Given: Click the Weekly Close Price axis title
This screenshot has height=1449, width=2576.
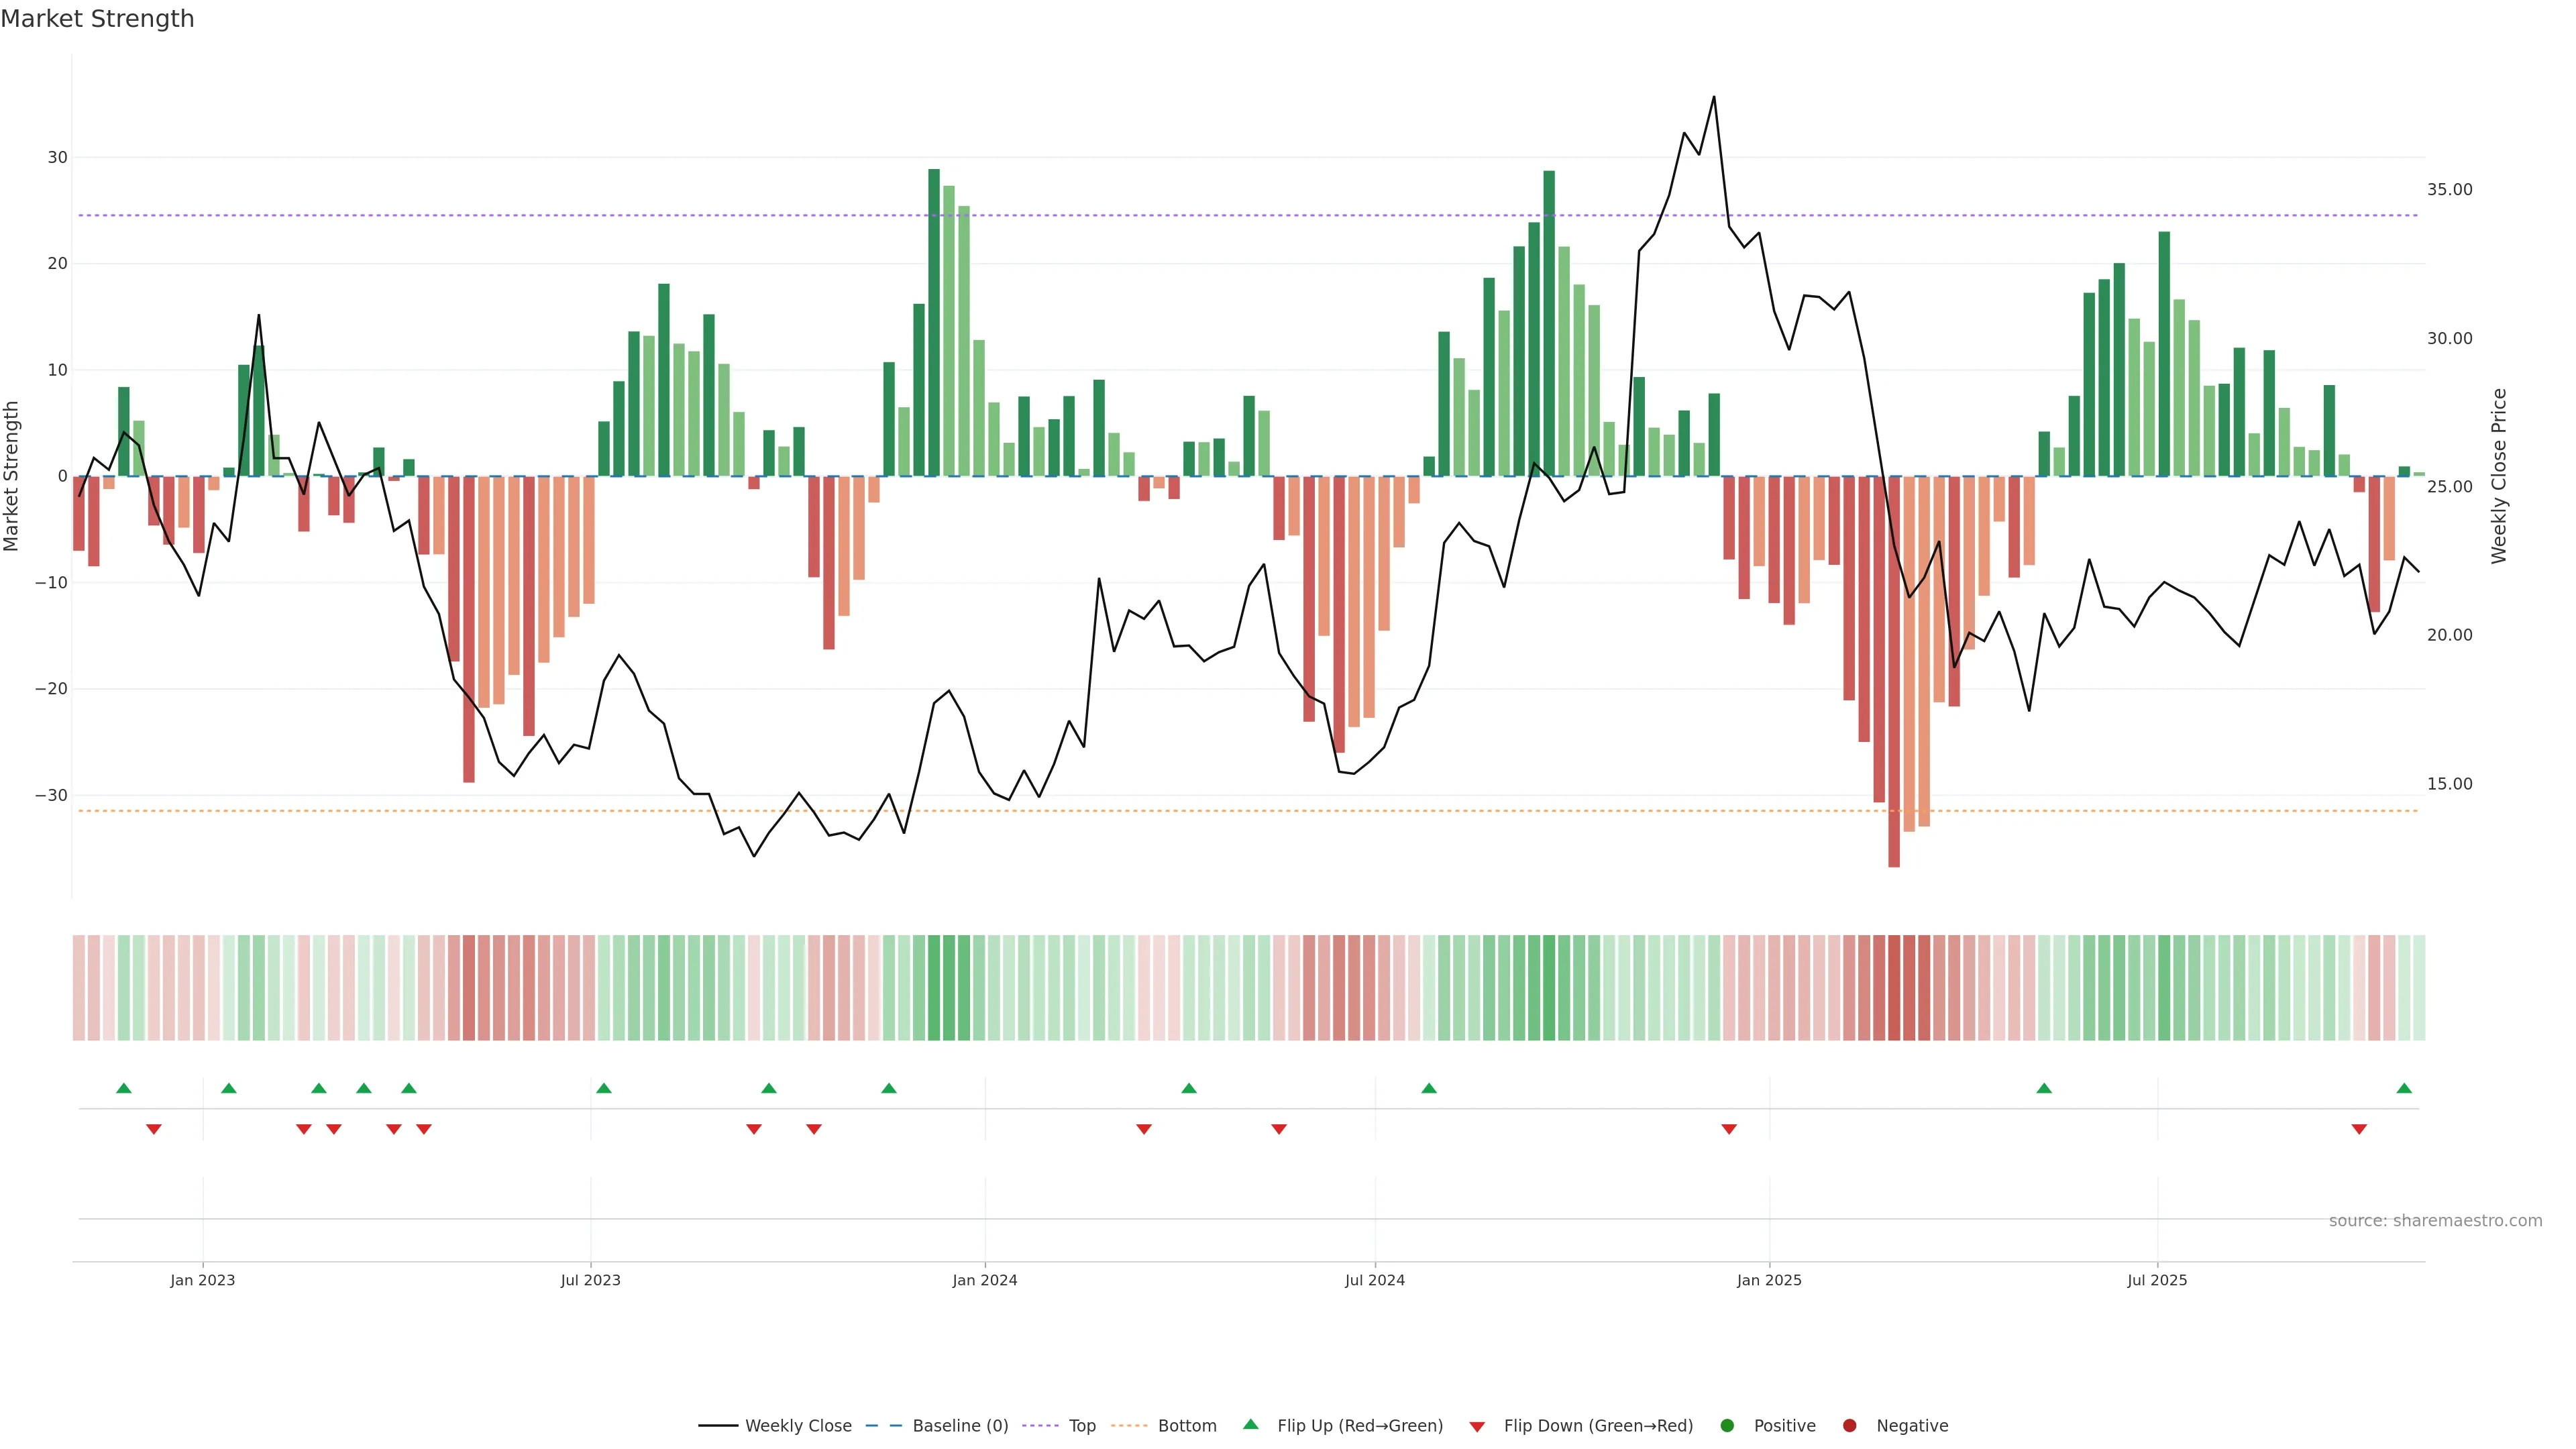Looking at the screenshot, I should tap(2499, 476).
